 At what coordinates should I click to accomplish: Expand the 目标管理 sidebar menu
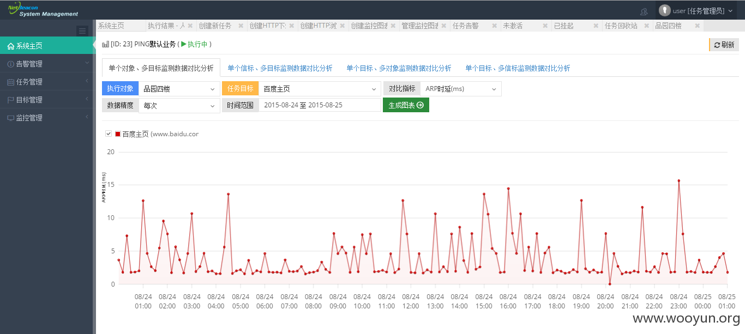46,100
